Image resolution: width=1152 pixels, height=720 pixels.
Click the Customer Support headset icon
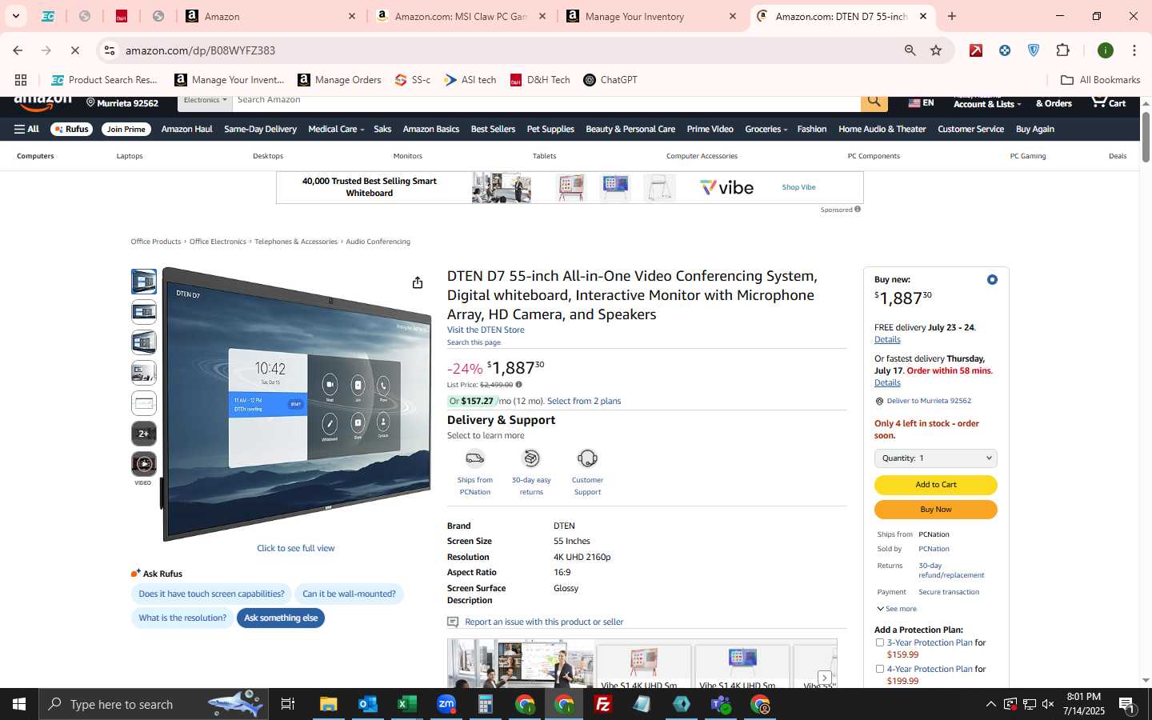pyautogui.click(x=587, y=458)
